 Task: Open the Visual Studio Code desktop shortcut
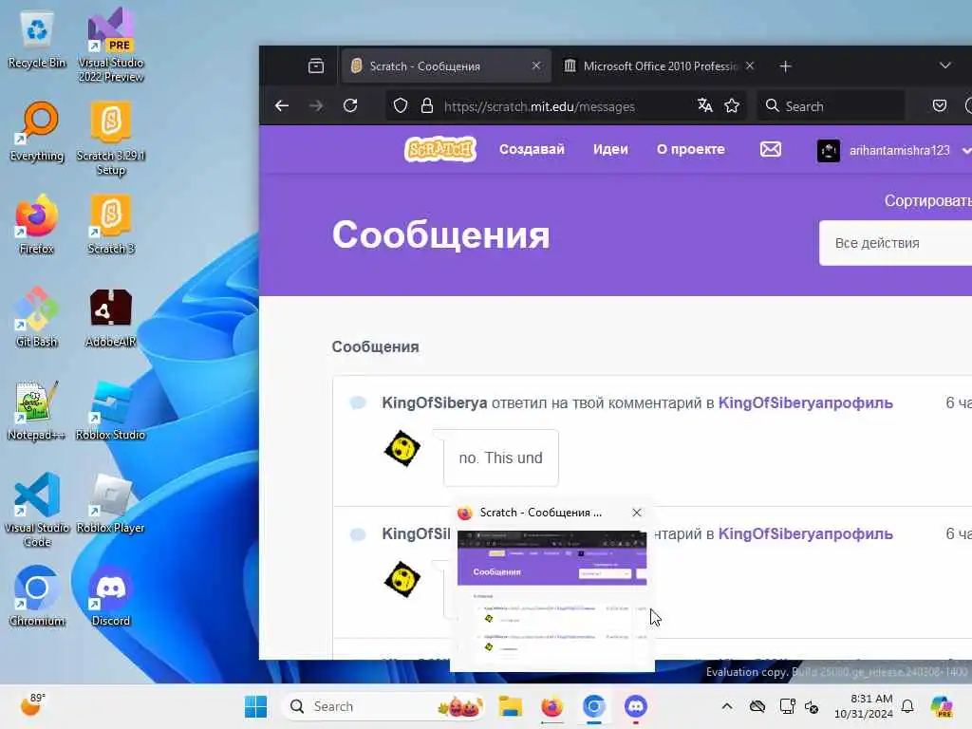click(37, 510)
